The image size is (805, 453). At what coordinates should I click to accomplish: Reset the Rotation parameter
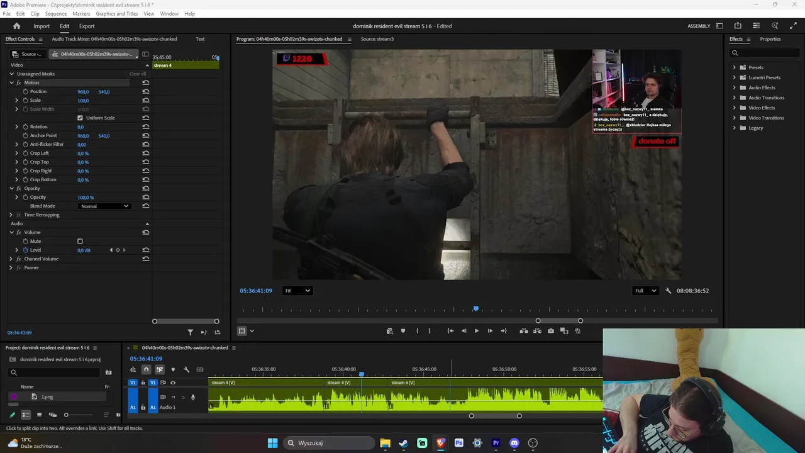click(x=146, y=127)
